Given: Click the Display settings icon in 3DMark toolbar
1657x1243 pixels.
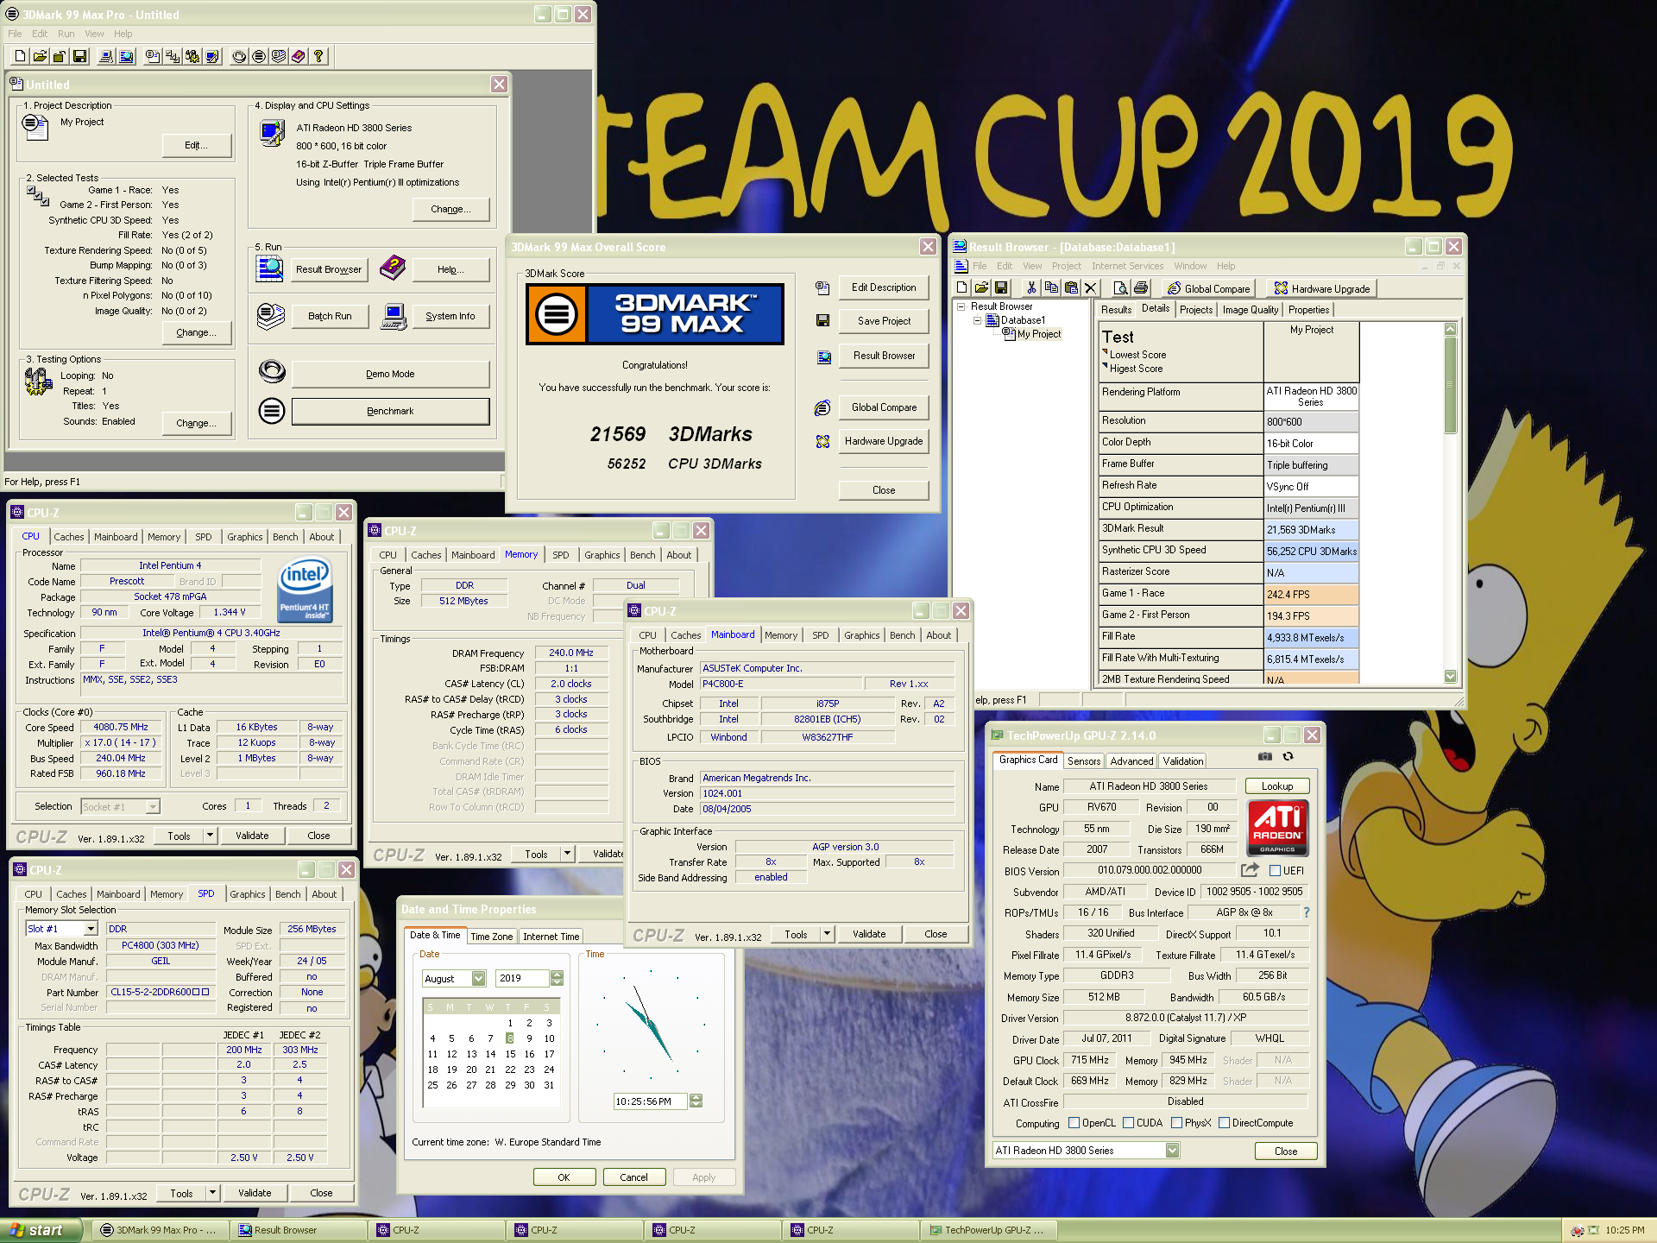Looking at the screenshot, I should pyautogui.click(x=212, y=56).
